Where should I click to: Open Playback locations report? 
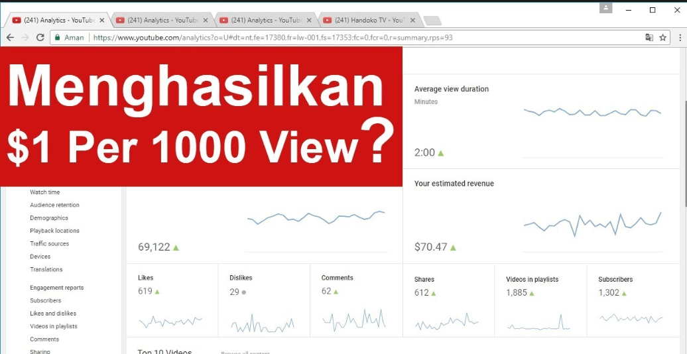(x=55, y=231)
